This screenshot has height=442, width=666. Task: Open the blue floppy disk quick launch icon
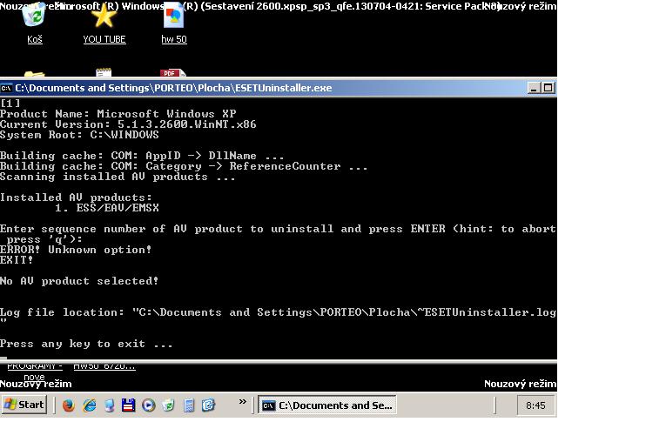pos(128,405)
